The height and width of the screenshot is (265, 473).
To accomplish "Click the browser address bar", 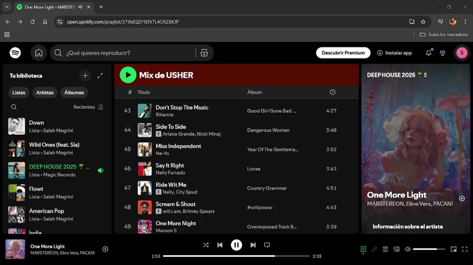I will (236, 22).
